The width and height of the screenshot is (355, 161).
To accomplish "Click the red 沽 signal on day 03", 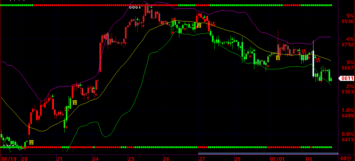I will 318,60.
